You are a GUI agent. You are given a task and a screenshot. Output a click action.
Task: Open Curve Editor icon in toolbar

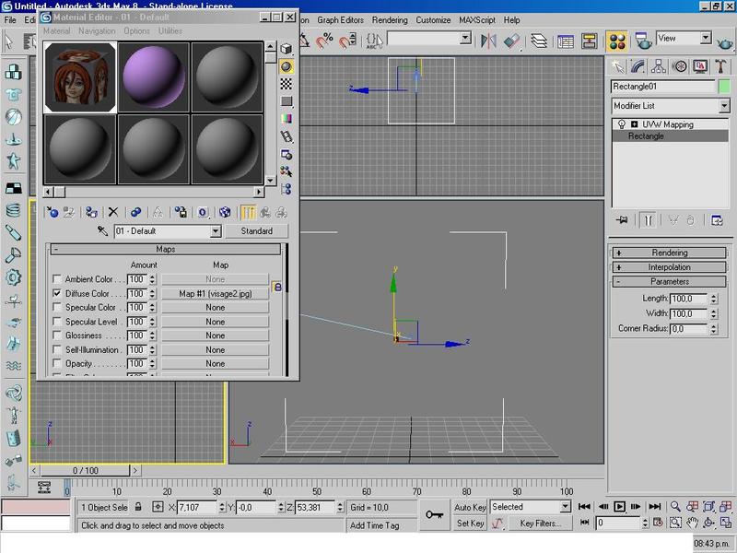coord(566,41)
